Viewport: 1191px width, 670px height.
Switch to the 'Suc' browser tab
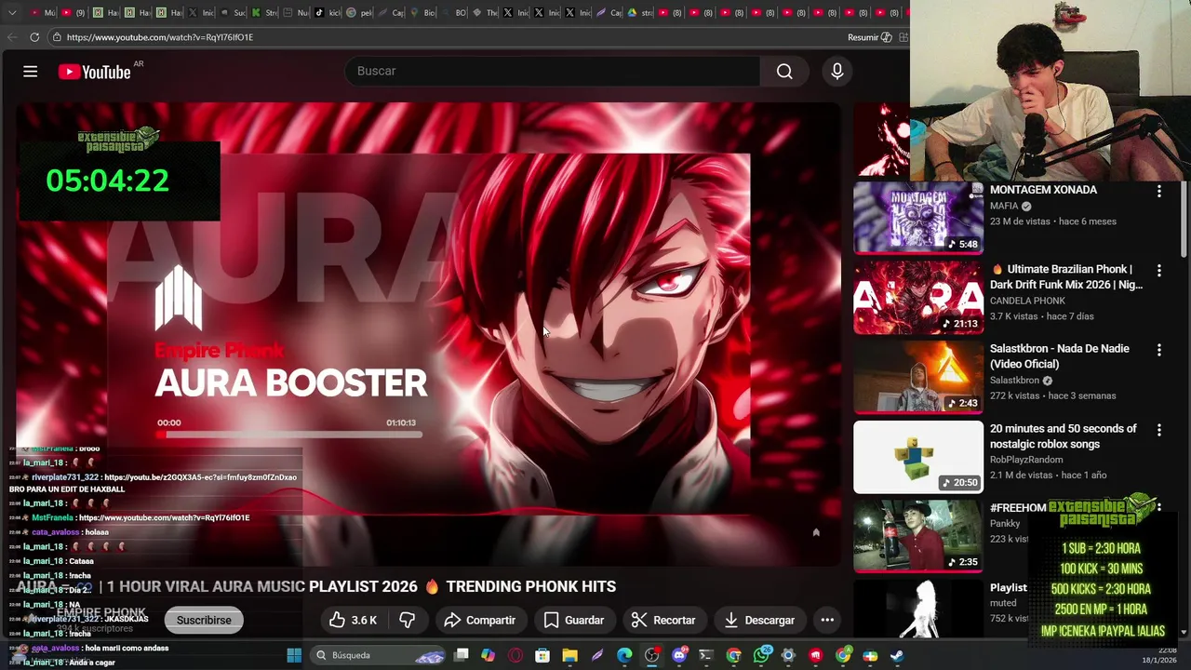point(234,13)
